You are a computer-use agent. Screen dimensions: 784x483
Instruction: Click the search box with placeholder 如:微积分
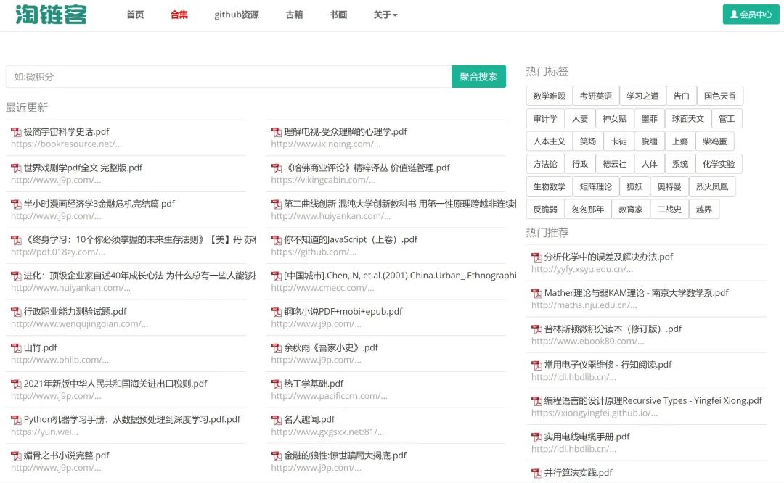[228, 77]
